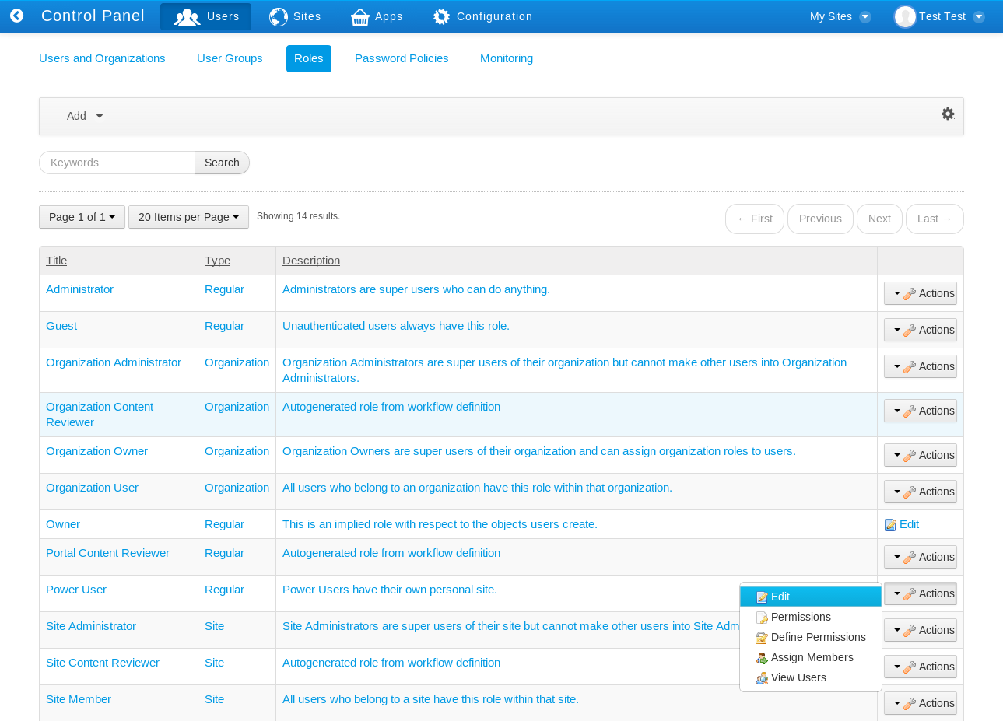Open the Apps section in top bar
The height and width of the screenshot is (721, 1003).
[x=377, y=16]
